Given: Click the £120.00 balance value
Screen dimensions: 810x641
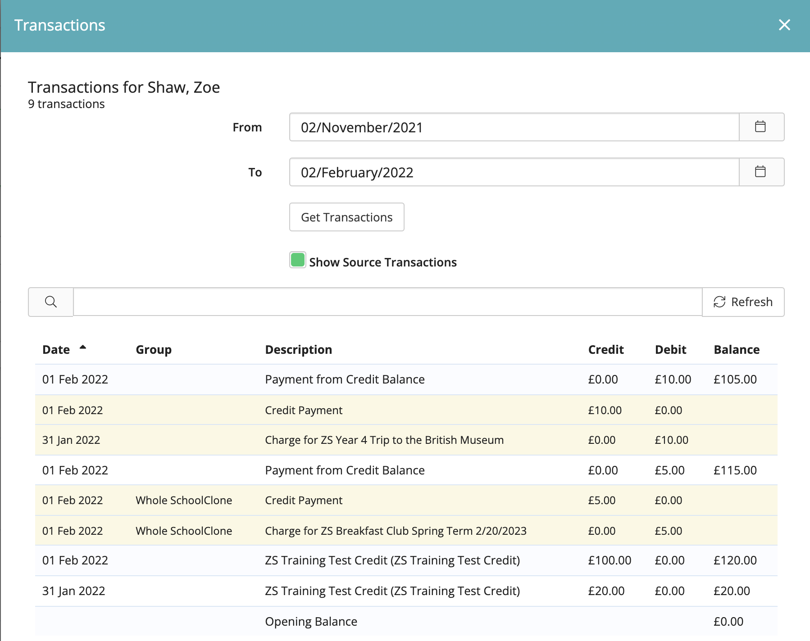Looking at the screenshot, I should [x=735, y=560].
